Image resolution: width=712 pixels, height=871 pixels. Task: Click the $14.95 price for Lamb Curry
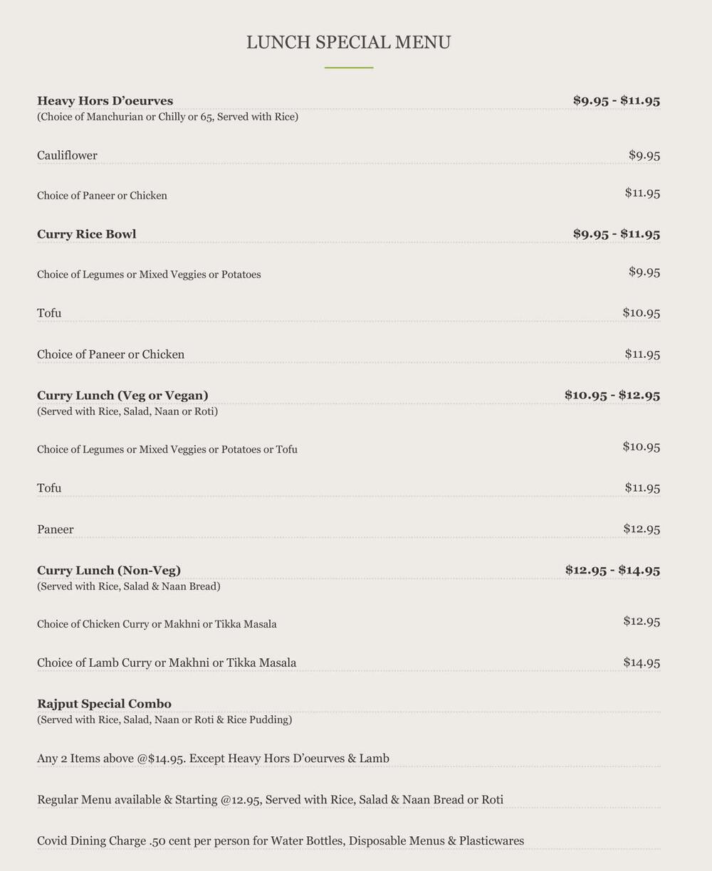click(642, 663)
